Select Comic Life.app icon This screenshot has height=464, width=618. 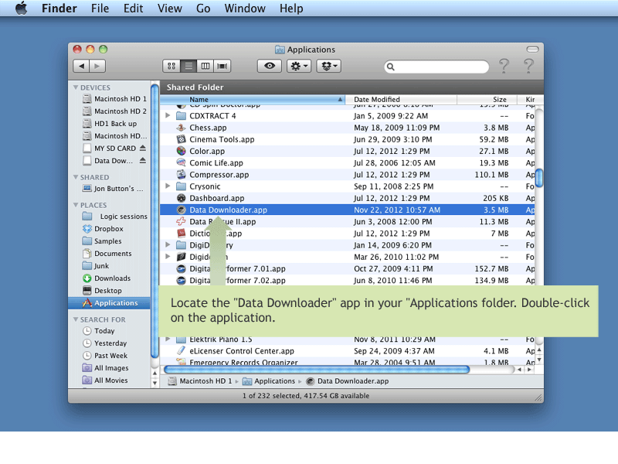(x=181, y=162)
